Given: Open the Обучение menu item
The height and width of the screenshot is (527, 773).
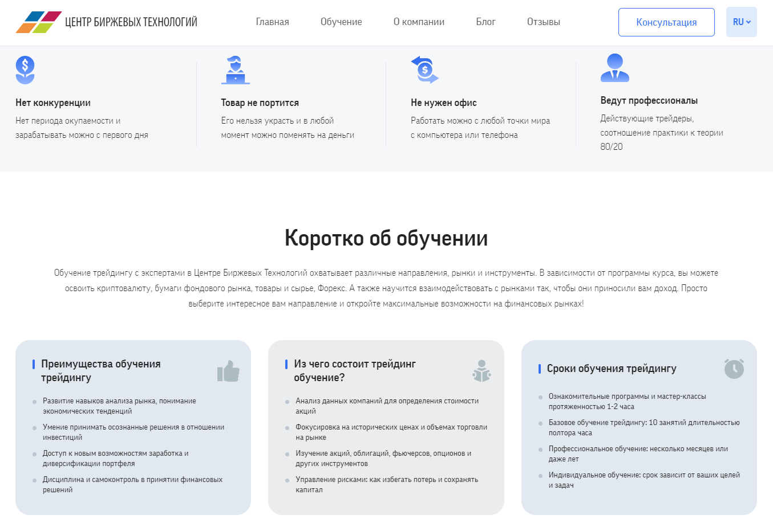Looking at the screenshot, I should tap(341, 22).
